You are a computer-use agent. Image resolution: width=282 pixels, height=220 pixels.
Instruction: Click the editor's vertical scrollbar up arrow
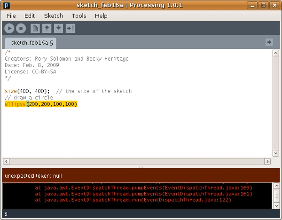(276, 54)
